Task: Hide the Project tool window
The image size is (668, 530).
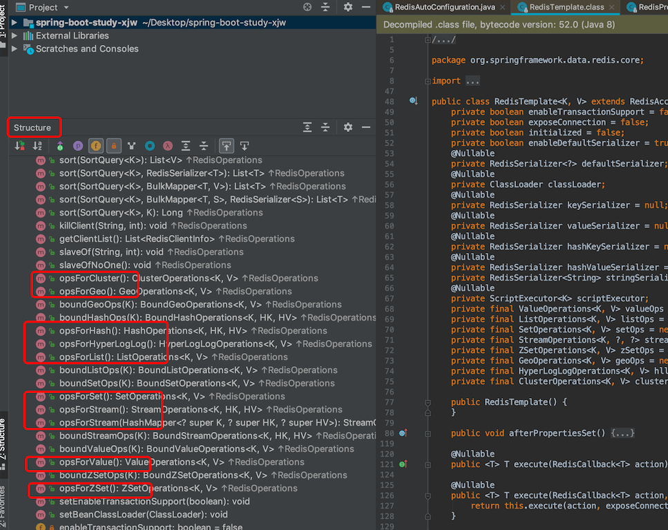Action: point(366,7)
